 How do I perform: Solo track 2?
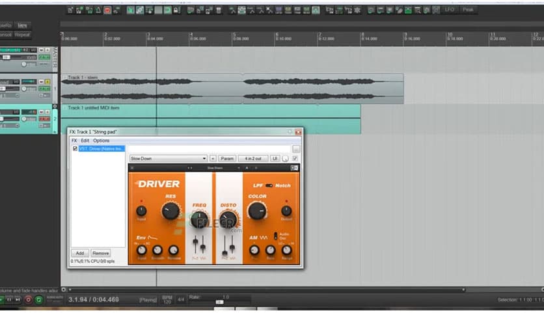click(48, 112)
